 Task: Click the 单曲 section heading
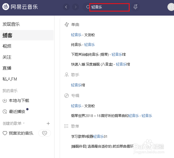click(x=75, y=25)
